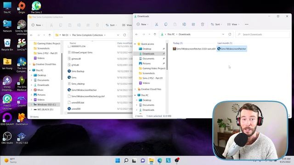Open DuckStation desktop shortcut
The image size is (294, 165).
pyautogui.click(x=22, y=119)
